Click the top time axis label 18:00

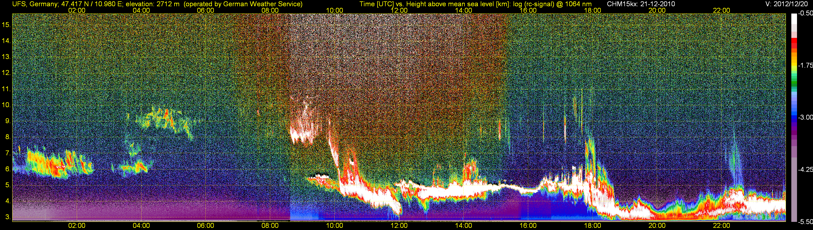592,10
